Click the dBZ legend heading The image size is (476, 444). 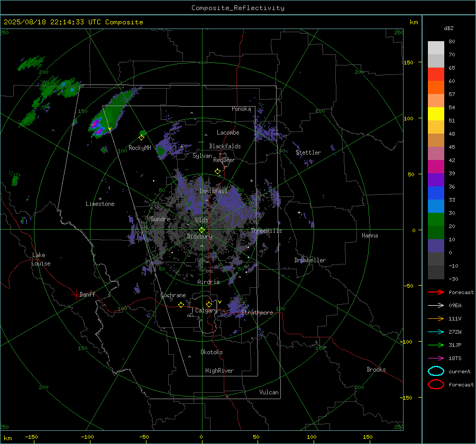pos(448,28)
